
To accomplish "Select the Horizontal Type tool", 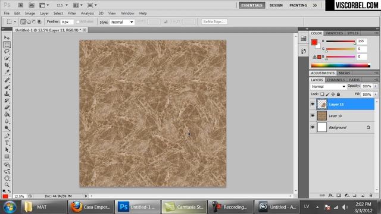I will point(7,143).
